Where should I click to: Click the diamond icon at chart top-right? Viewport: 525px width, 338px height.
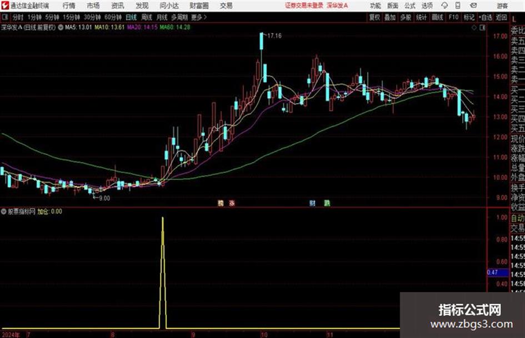pos(474,28)
